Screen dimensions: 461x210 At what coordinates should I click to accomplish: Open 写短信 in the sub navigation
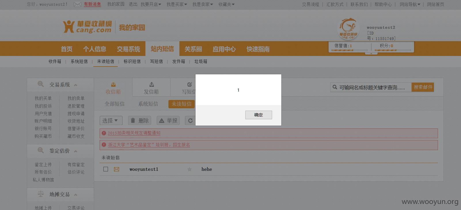156,61
